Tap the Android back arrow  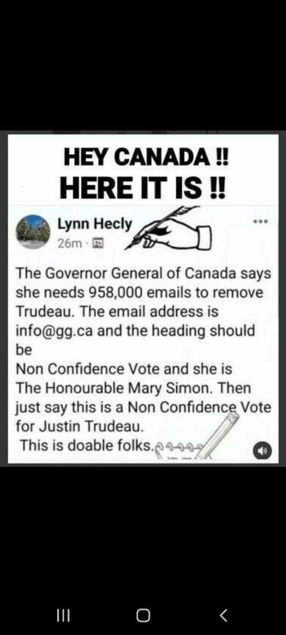(x=223, y=616)
